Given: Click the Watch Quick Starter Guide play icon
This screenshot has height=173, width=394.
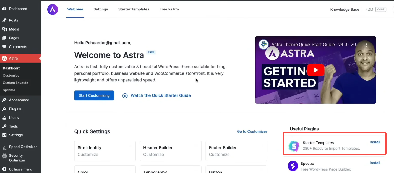Looking at the screenshot, I should click(x=125, y=96).
